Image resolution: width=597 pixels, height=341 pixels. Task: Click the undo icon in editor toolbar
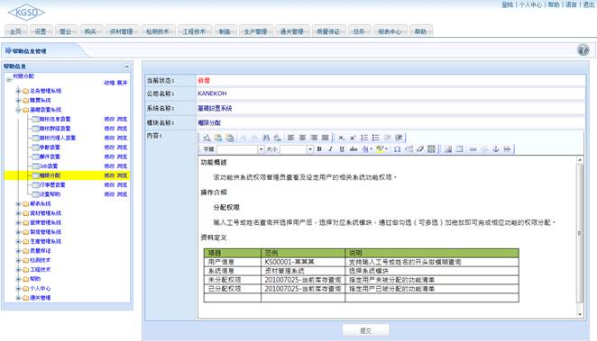pos(243,138)
